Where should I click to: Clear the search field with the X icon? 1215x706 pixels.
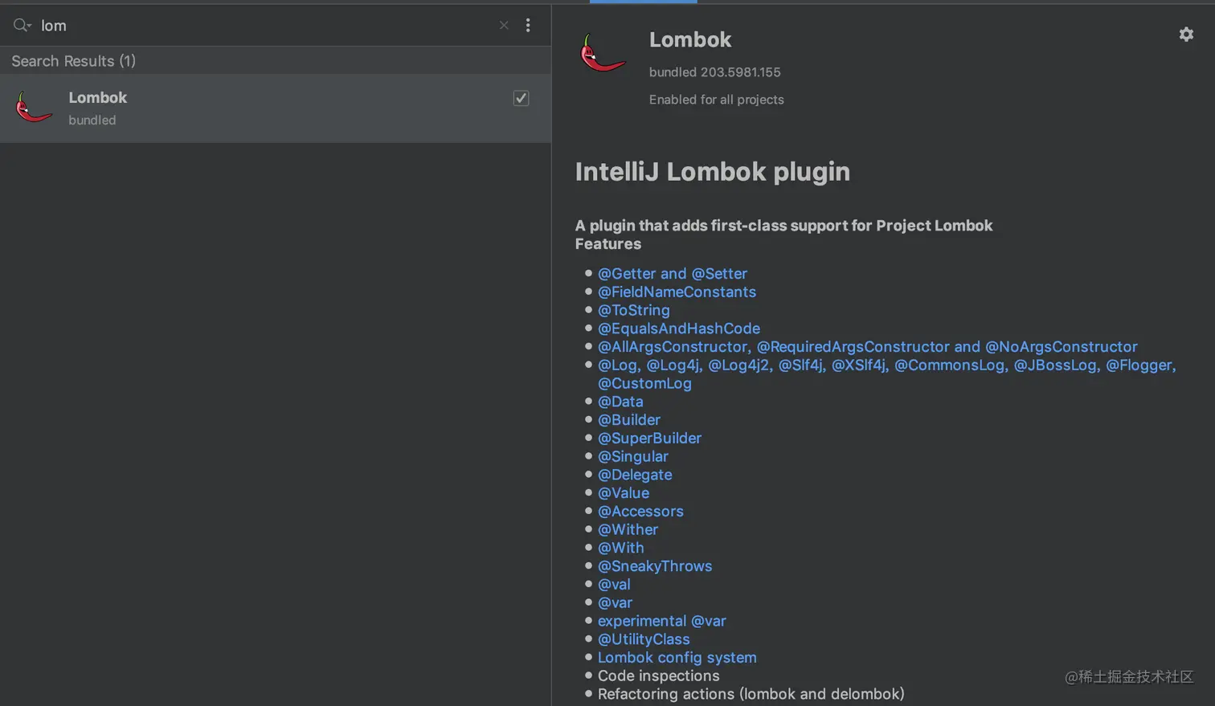[503, 25]
